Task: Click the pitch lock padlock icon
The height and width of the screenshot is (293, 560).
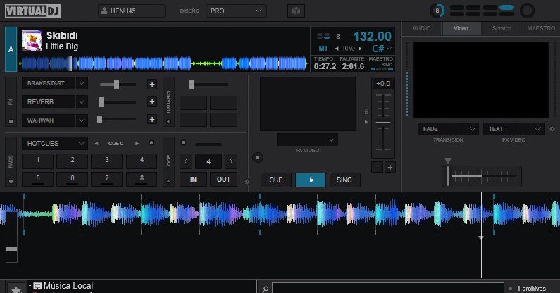Action: click(366, 112)
